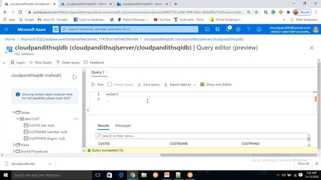Open Microsoft Edge from the taskbar
Image resolution: width=321 pixels, height=180 pixels.
(x=121, y=175)
